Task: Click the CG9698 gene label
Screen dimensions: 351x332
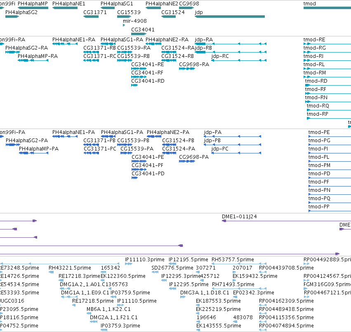Action: coord(189,4)
